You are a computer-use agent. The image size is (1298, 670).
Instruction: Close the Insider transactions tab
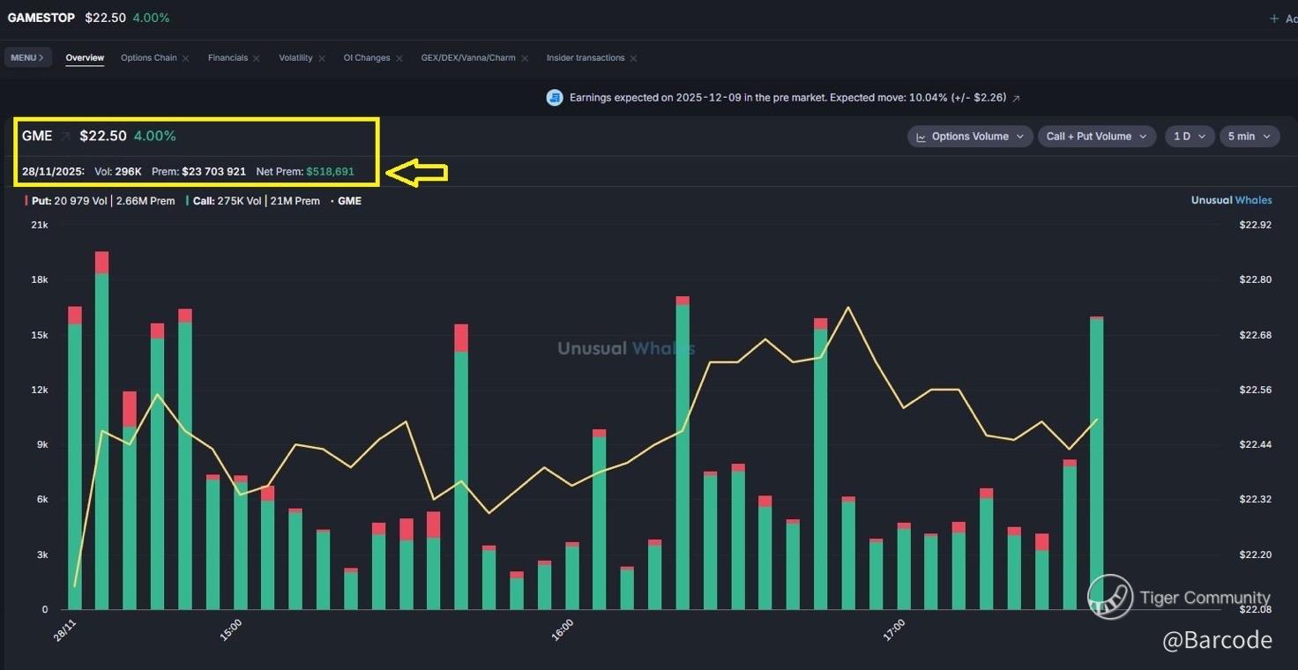coord(633,58)
